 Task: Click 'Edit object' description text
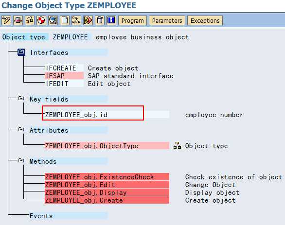tap(109, 84)
